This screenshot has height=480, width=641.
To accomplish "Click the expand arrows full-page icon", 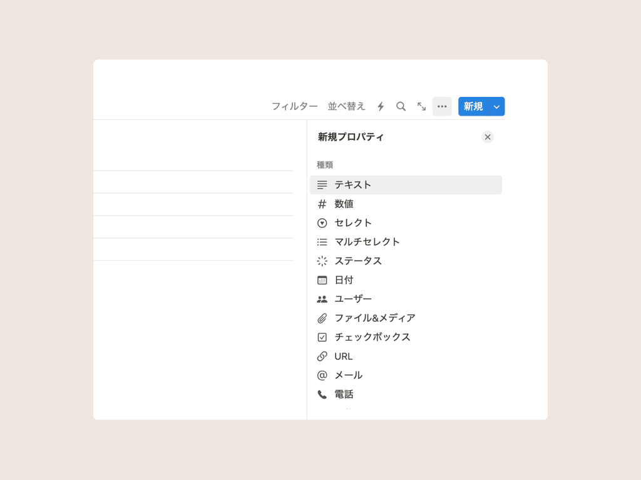I will [x=421, y=106].
